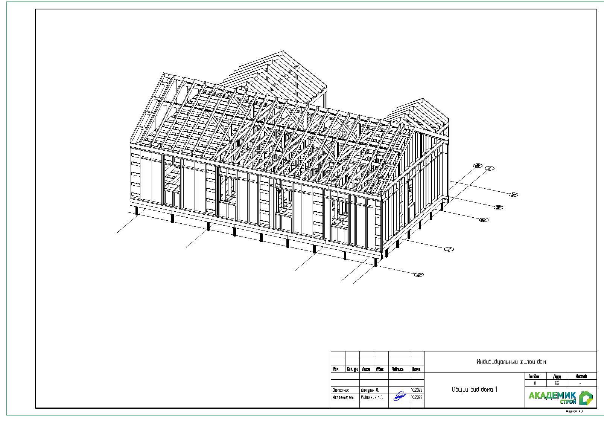Viewport: 604px width, 423px height.
Task: Click the "Общий вид дома 1" drawing name
Action: click(x=474, y=390)
